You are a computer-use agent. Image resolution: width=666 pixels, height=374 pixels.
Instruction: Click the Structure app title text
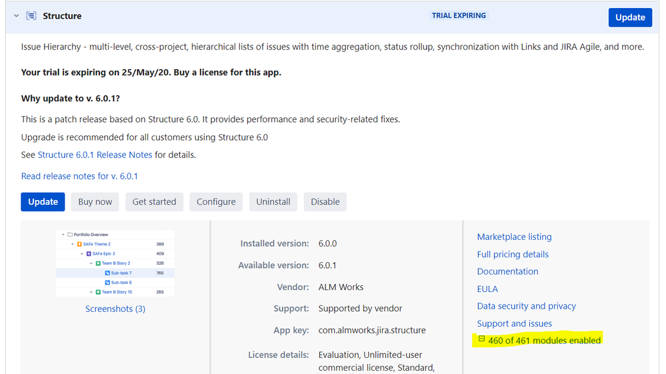(62, 16)
